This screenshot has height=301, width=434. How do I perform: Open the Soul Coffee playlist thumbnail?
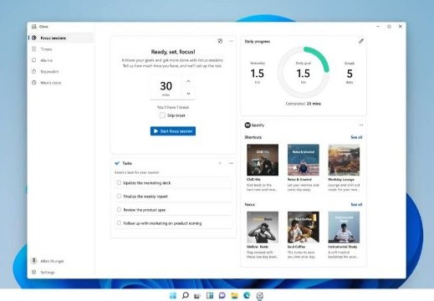[304, 227]
